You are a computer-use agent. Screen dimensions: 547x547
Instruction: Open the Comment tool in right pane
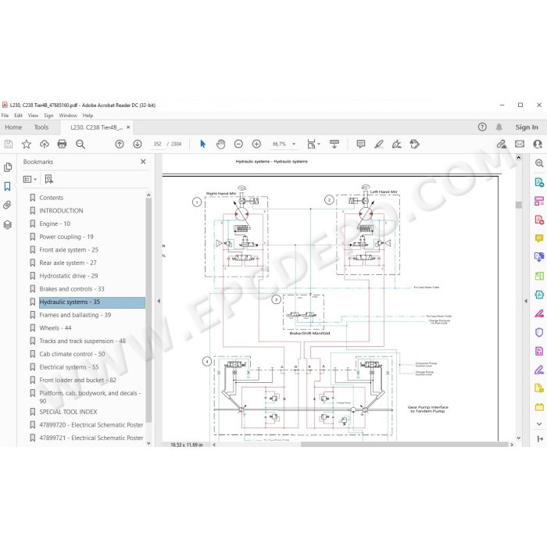pyautogui.click(x=539, y=238)
